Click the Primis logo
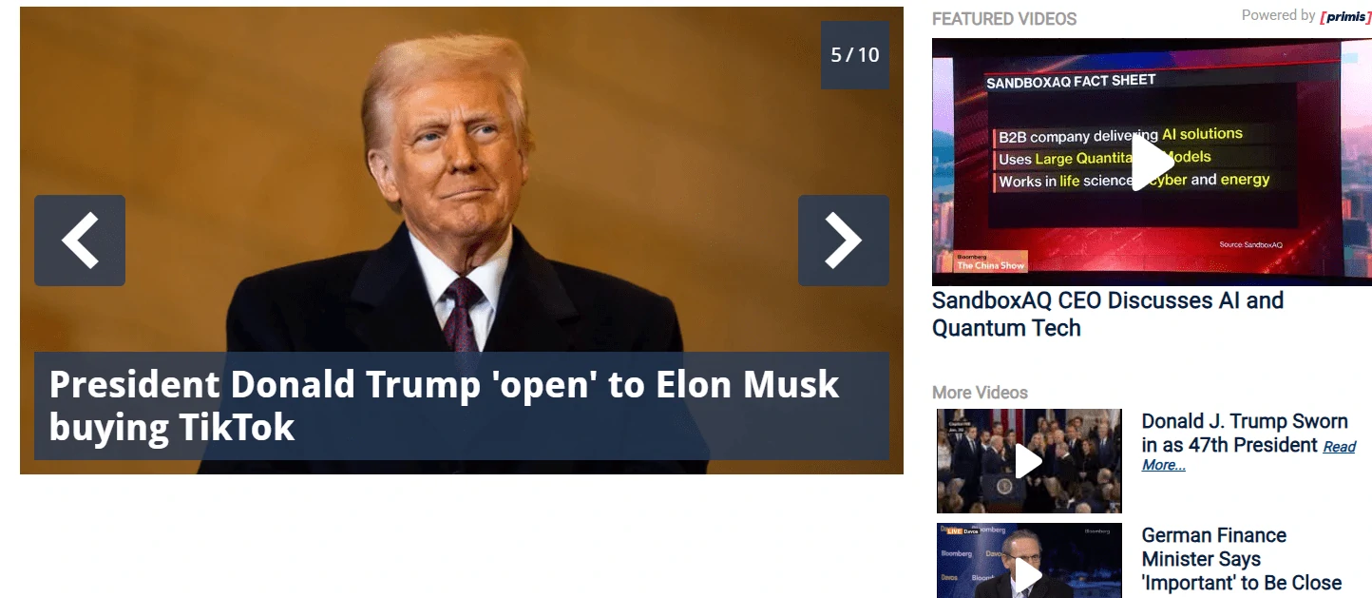Image resolution: width=1372 pixels, height=598 pixels. pyautogui.click(x=1345, y=16)
